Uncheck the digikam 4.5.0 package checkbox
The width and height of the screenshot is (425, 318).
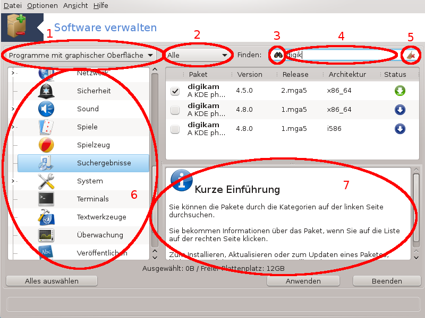(175, 91)
